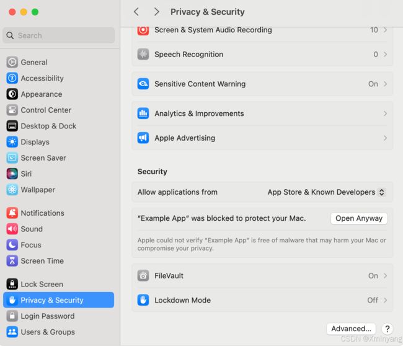This screenshot has width=403, height=346.
Task: Click the Apple Advertising label
Action: pos(185,138)
